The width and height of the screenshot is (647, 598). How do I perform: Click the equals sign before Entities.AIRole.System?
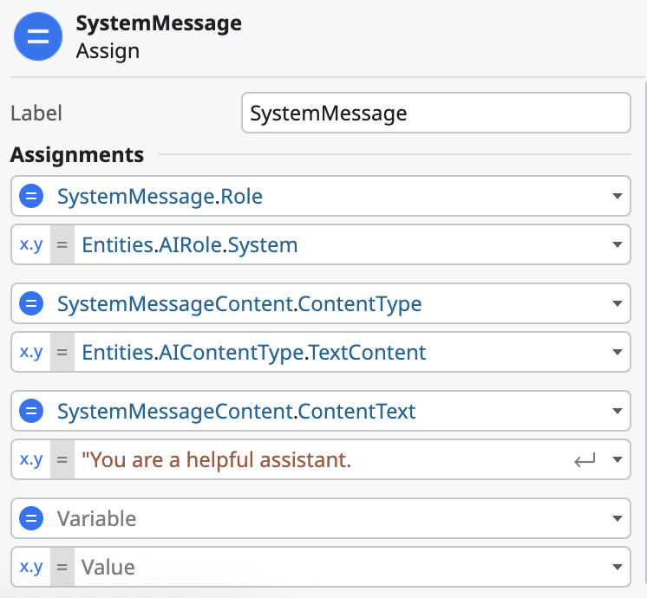(62, 244)
